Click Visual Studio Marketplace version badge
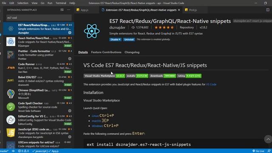The height and width of the screenshot is (153, 272). (x=104, y=76)
